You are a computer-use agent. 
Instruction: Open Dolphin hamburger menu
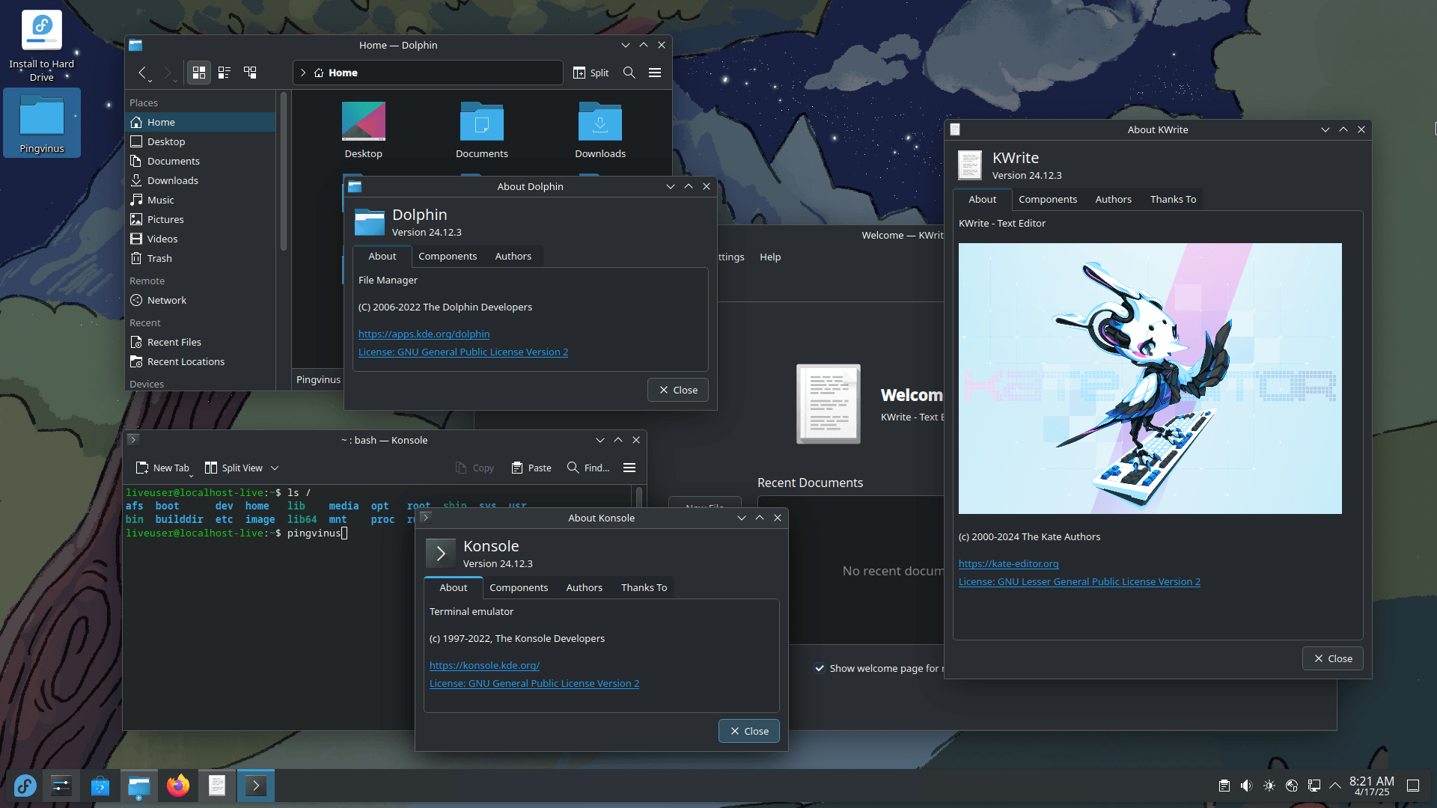[x=655, y=73]
